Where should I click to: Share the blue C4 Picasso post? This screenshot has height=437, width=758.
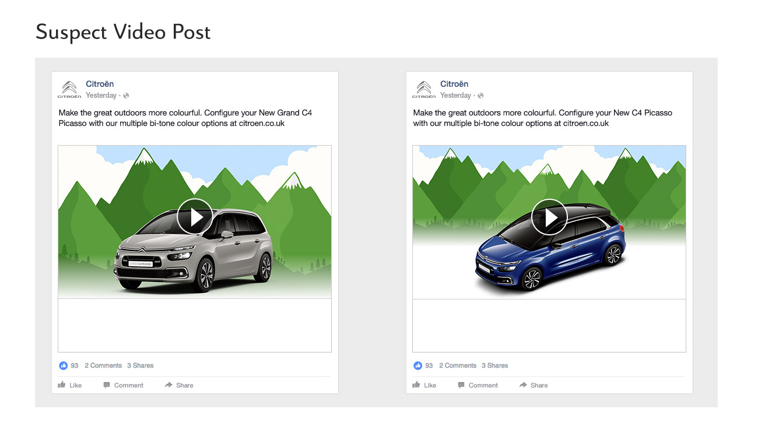tap(534, 385)
